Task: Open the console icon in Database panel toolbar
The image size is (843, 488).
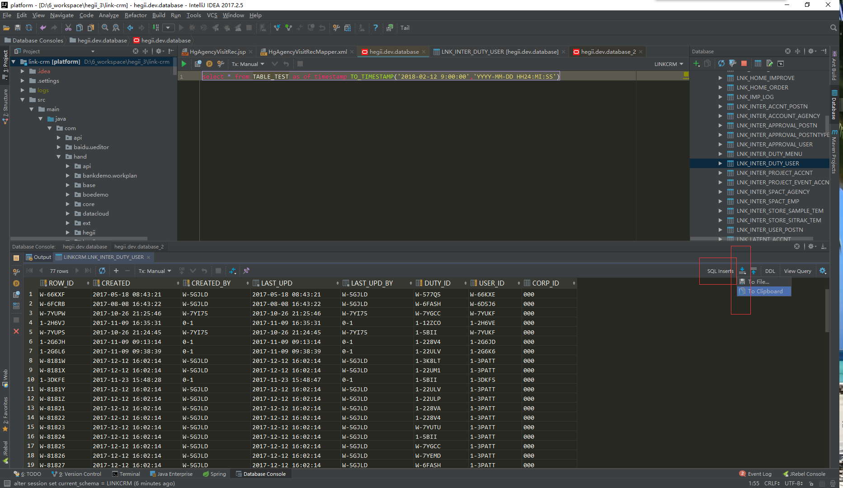Action: 781,64
